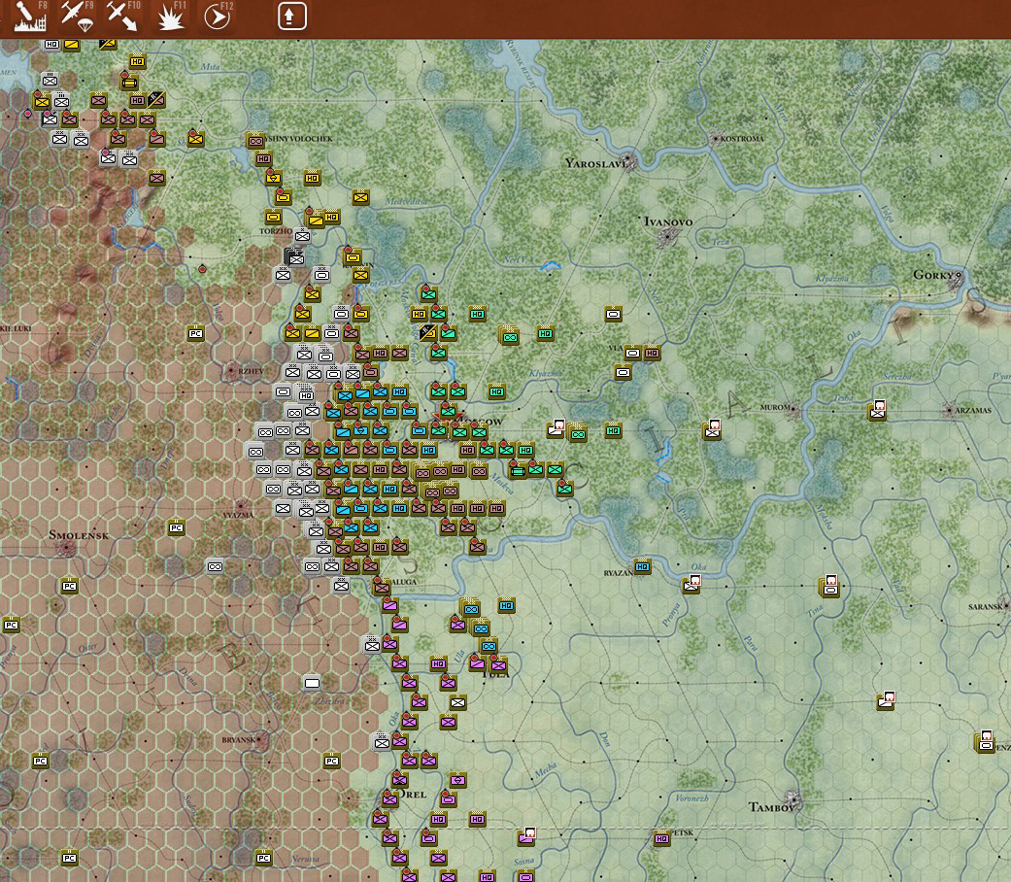Click the Smolensk city label

pyautogui.click(x=79, y=534)
